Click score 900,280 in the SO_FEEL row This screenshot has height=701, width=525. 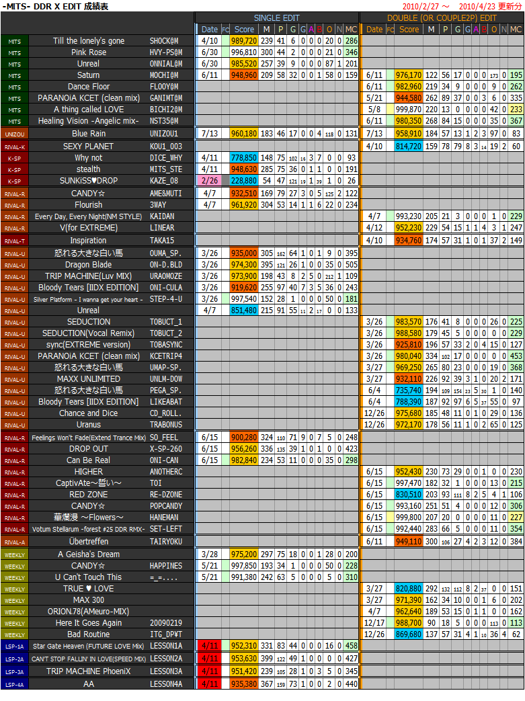click(x=244, y=438)
